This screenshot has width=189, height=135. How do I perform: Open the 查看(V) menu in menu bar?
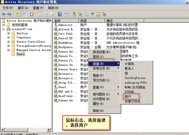[x=38, y=8]
